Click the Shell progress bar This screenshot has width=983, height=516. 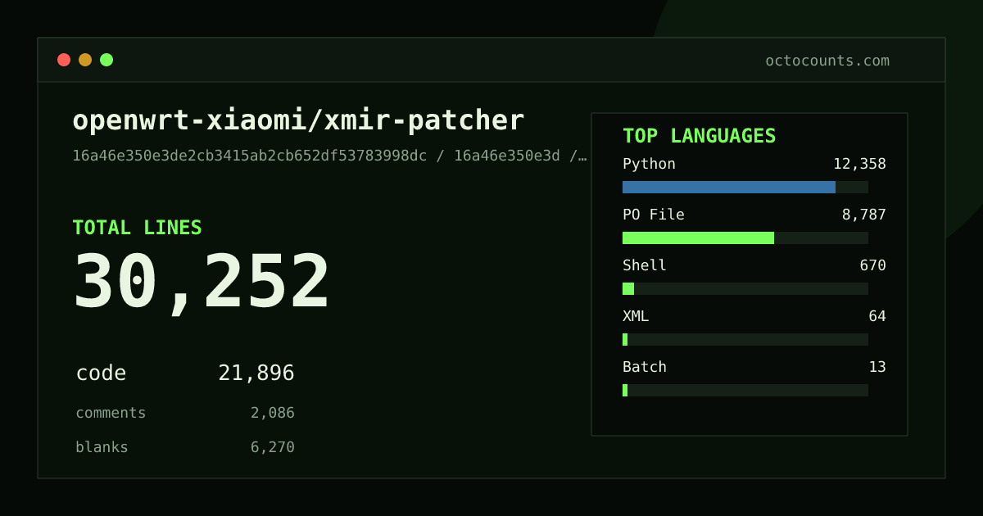[x=745, y=288]
